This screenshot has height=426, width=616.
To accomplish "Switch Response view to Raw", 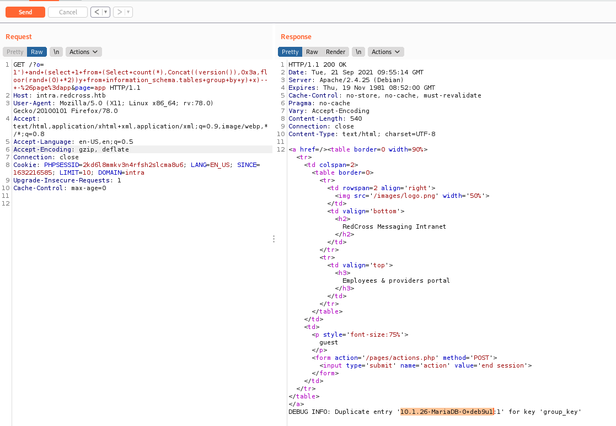I will point(312,52).
